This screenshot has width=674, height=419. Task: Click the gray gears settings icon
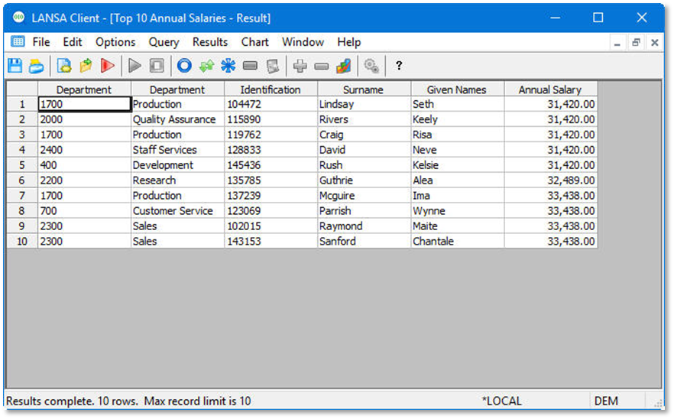(371, 66)
